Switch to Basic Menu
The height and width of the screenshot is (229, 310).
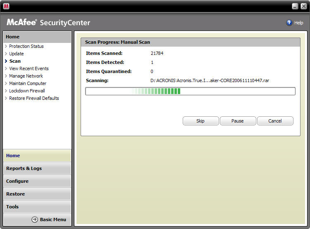coord(53,220)
